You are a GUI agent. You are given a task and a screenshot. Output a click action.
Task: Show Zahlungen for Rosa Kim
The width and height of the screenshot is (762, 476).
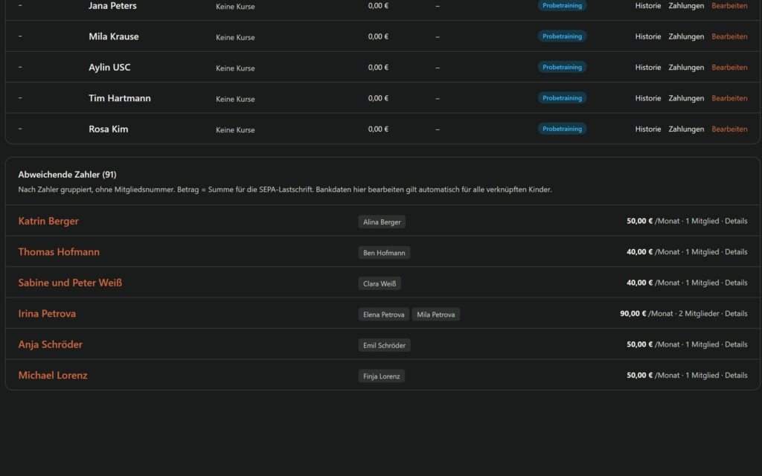point(686,129)
